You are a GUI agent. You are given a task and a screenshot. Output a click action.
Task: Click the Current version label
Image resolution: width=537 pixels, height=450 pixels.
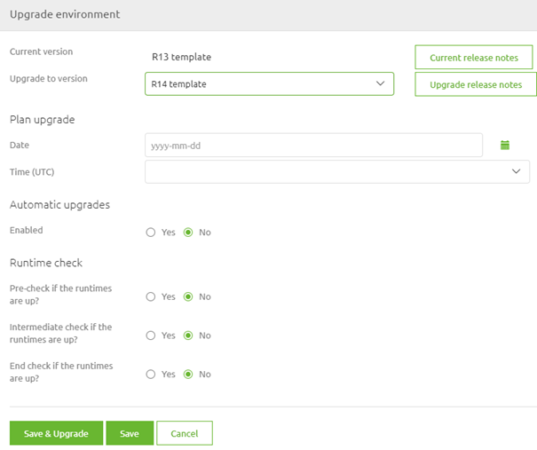(x=41, y=51)
